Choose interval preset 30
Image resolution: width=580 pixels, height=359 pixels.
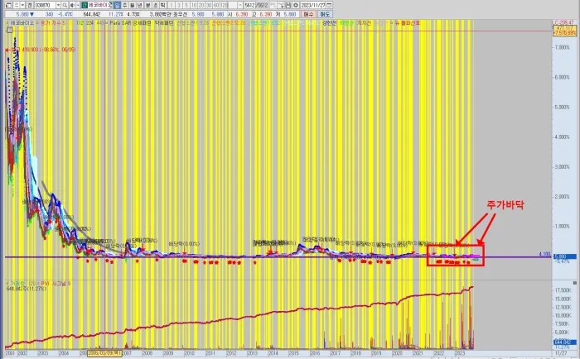click(209, 5)
